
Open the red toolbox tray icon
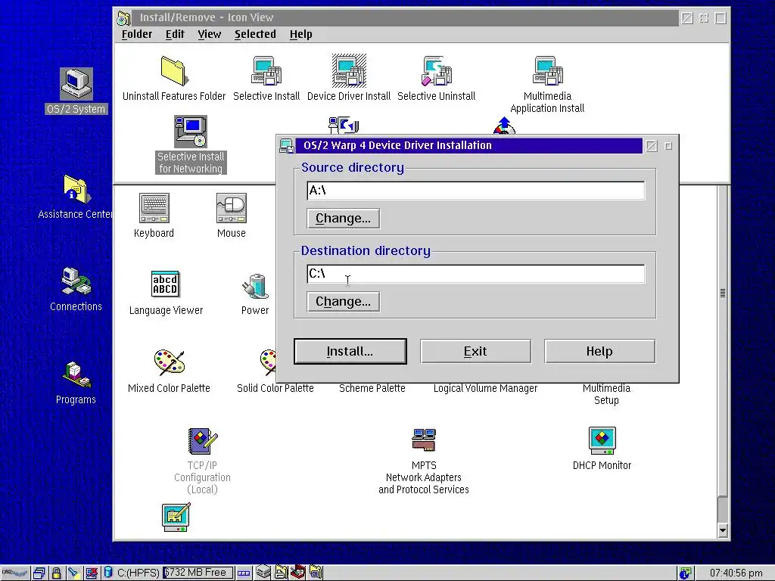(297, 572)
